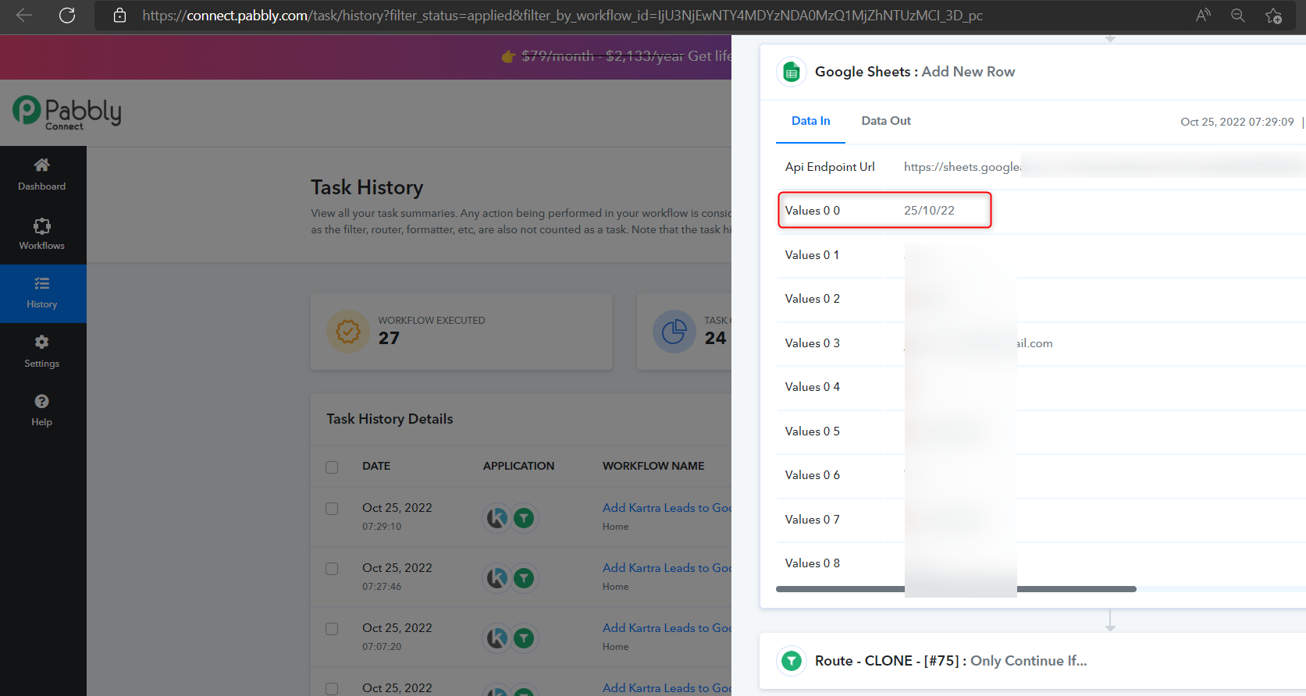Viewport: 1306px width, 696px height.
Task: Click the Values 0 1 label
Action: coord(813,255)
